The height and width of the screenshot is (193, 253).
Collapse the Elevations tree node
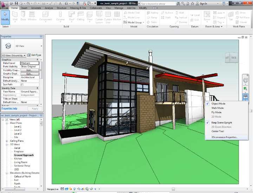tap(7, 173)
